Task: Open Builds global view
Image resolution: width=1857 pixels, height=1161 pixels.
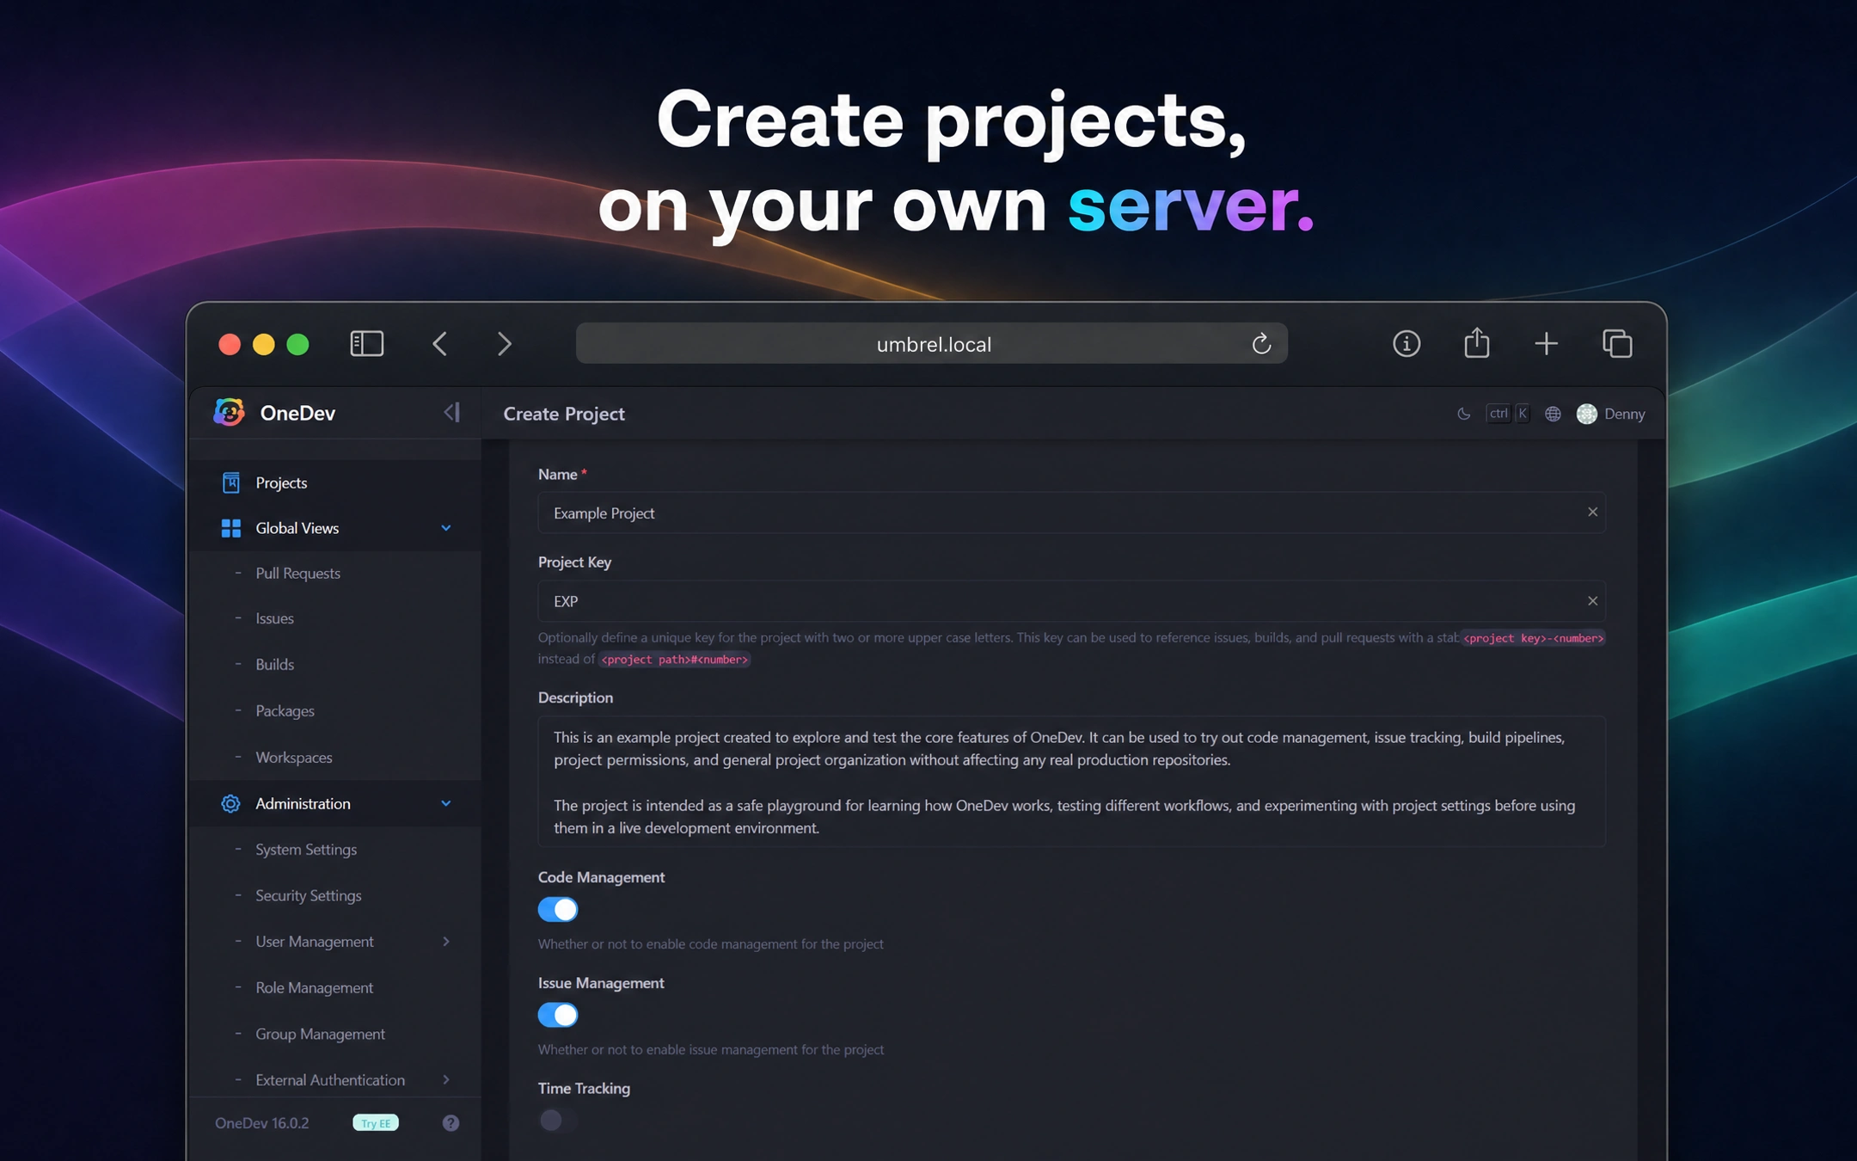Action: (x=274, y=665)
